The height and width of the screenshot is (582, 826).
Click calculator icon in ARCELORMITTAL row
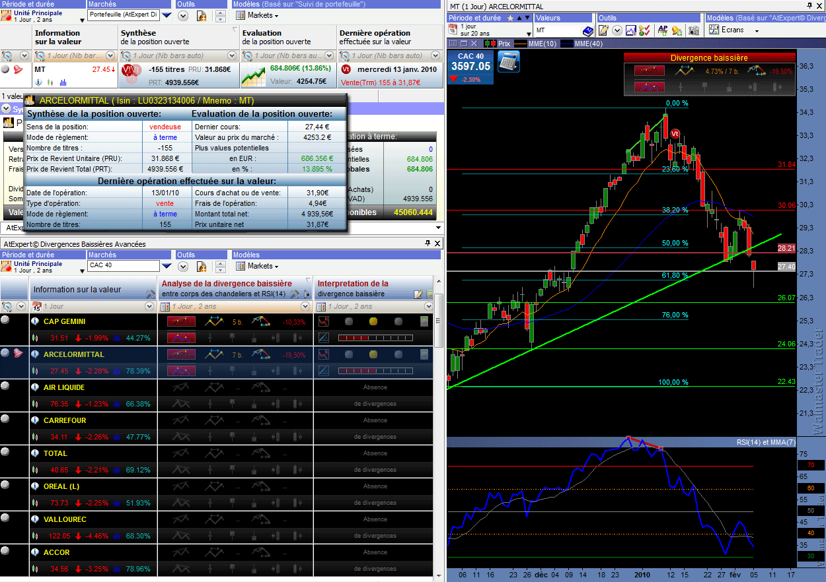424,354
